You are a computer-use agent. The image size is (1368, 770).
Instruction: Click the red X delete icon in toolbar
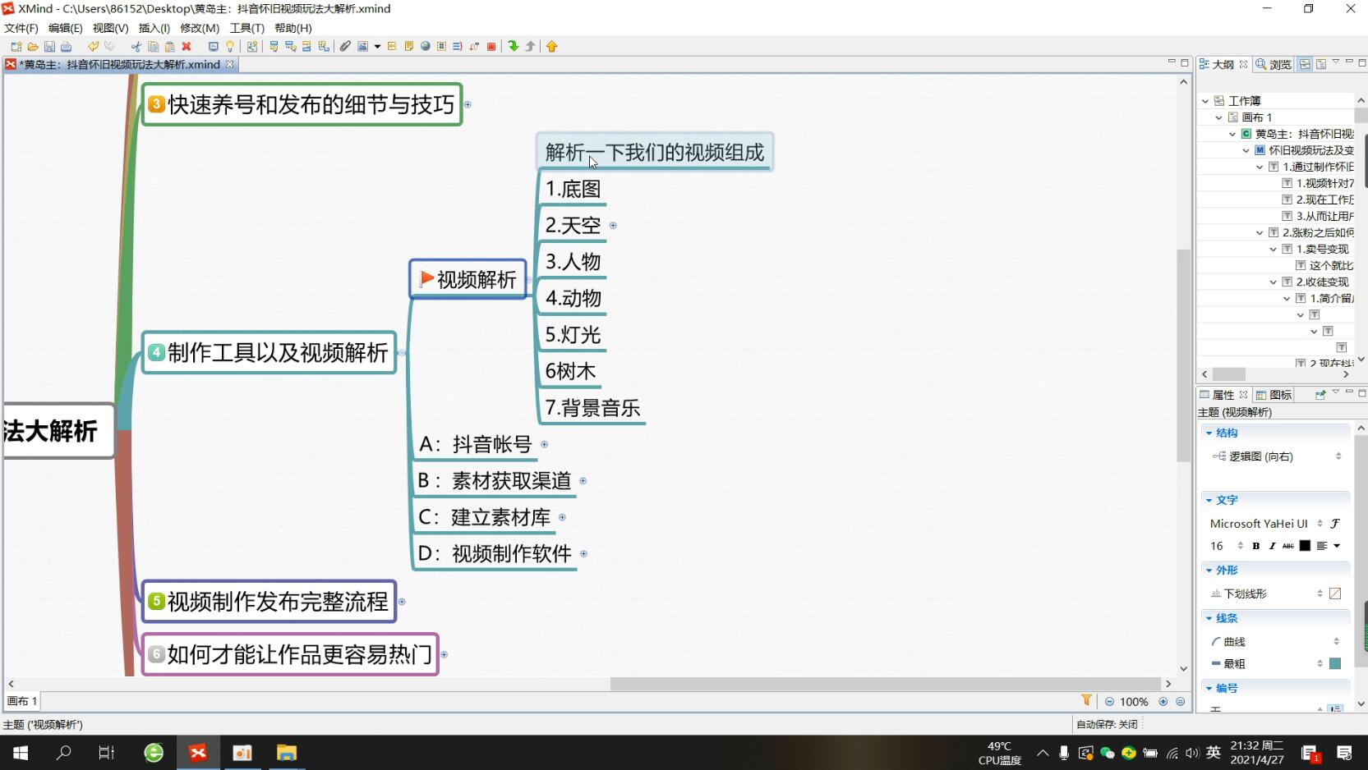[187, 47]
